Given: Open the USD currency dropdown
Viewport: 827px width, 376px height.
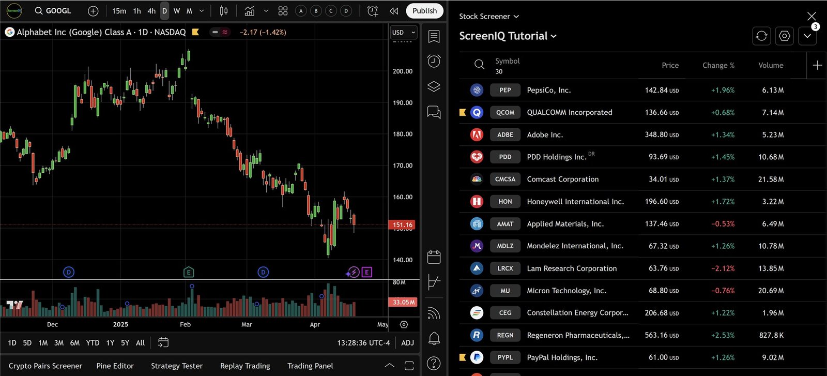Looking at the screenshot, I should 404,32.
